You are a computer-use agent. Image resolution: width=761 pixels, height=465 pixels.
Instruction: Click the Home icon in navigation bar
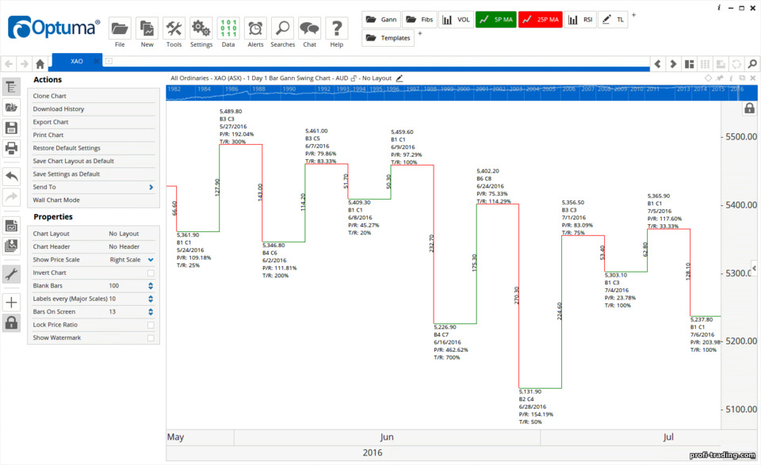[40, 63]
